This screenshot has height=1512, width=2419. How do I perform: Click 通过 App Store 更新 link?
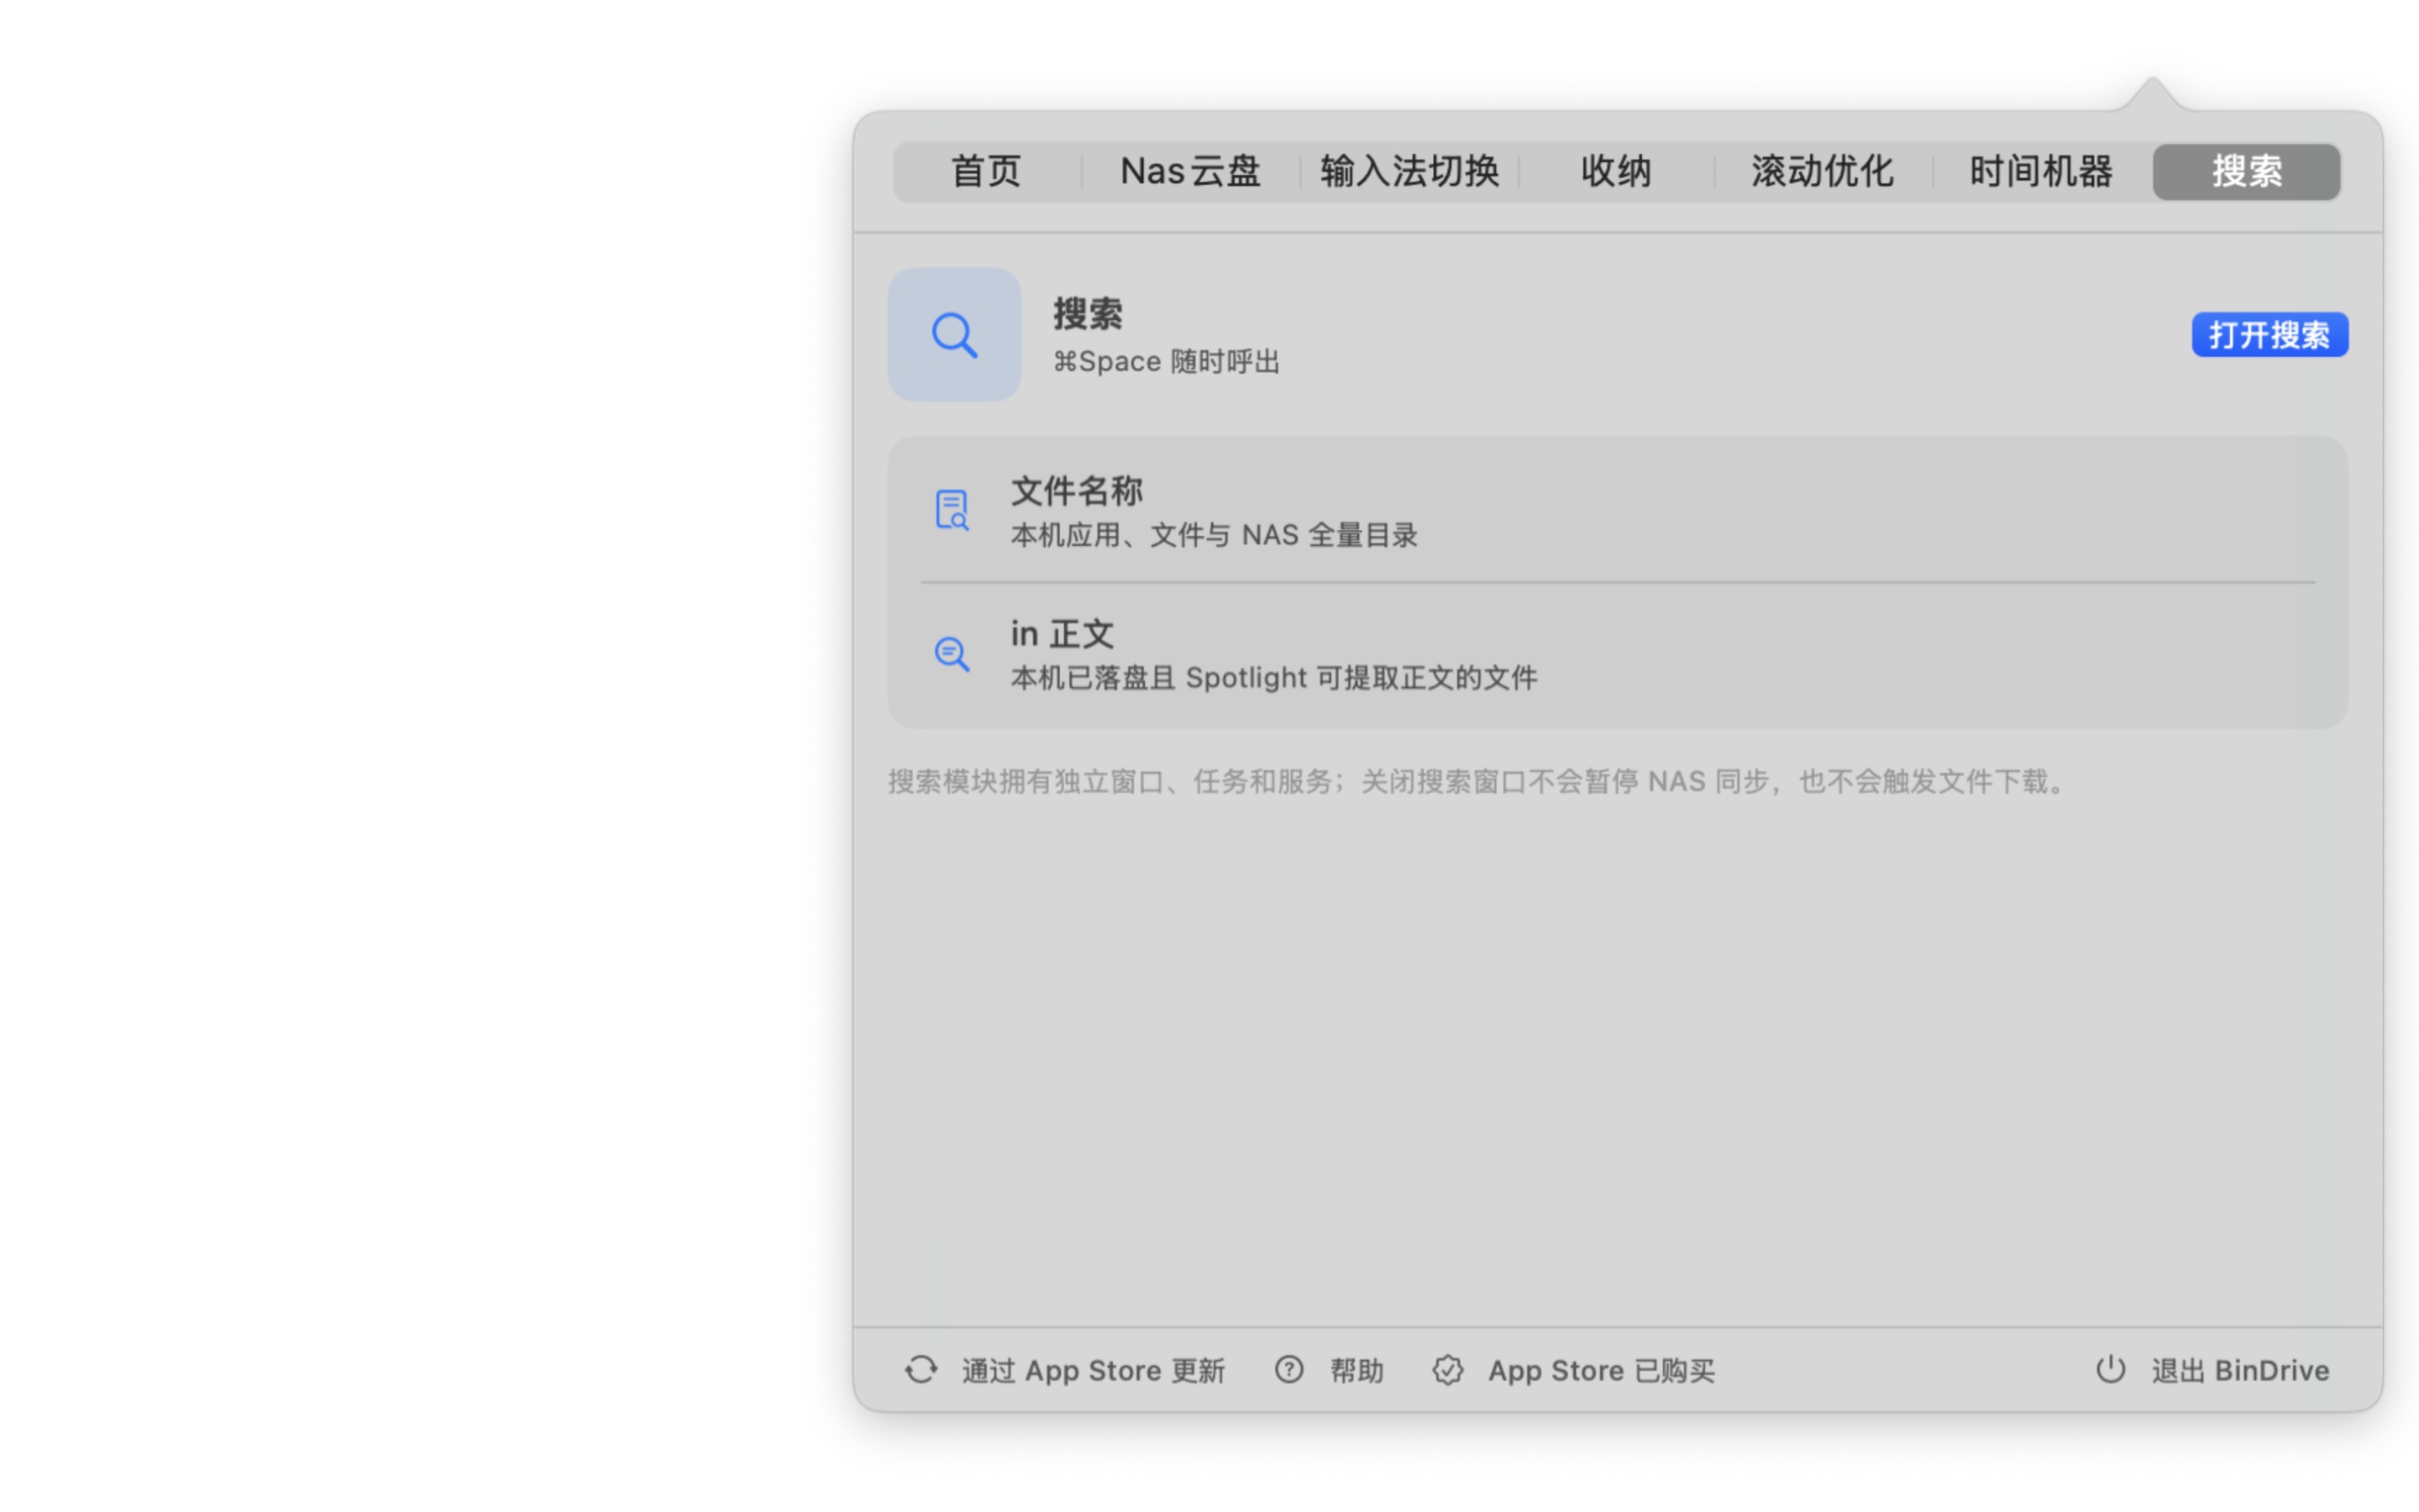(x=1093, y=1370)
